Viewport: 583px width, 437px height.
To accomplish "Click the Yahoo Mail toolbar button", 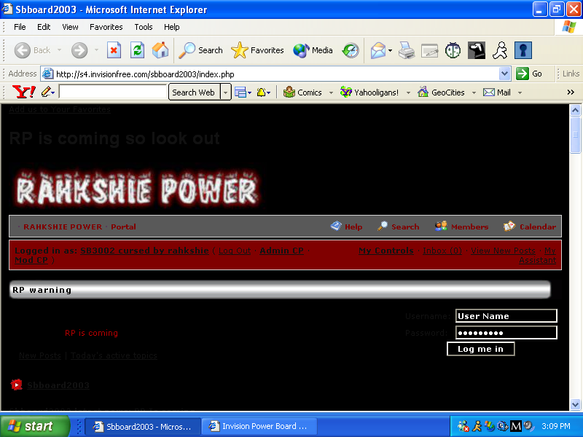I will click(x=497, y=92).
